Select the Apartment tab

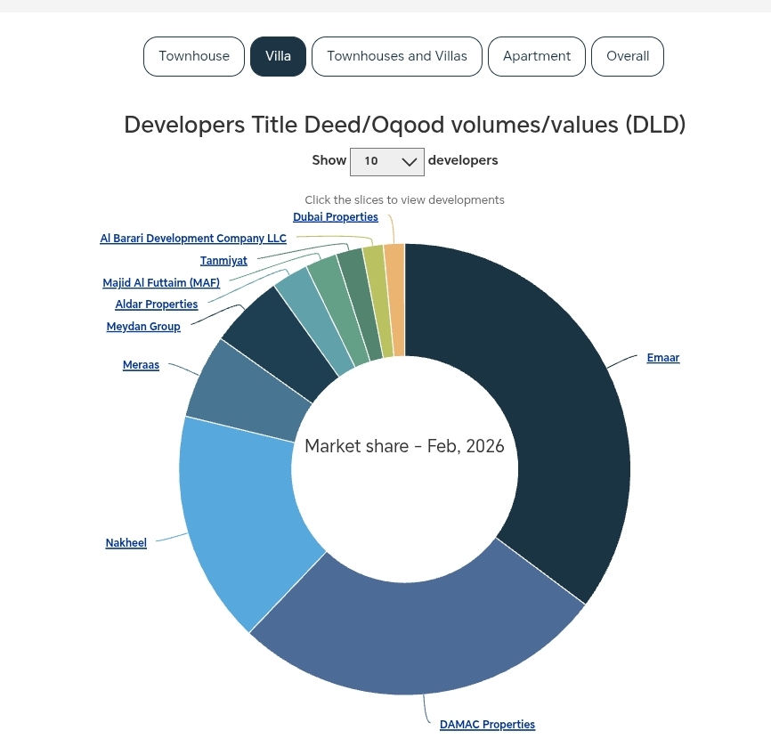click(x=537, y=56)
